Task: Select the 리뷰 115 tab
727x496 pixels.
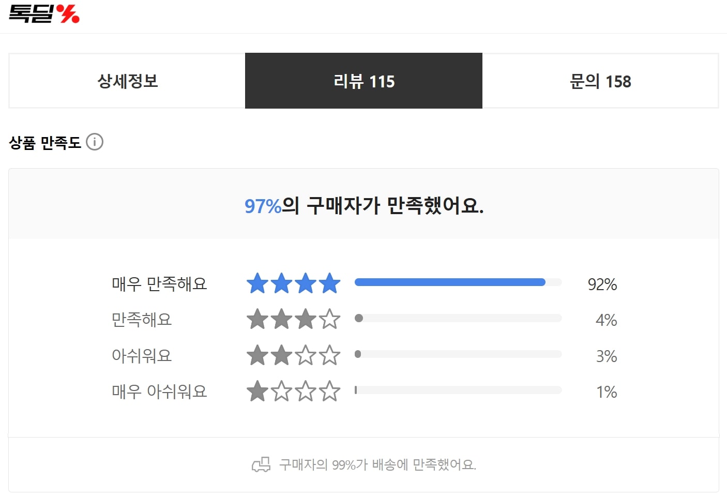Action: 363,81
